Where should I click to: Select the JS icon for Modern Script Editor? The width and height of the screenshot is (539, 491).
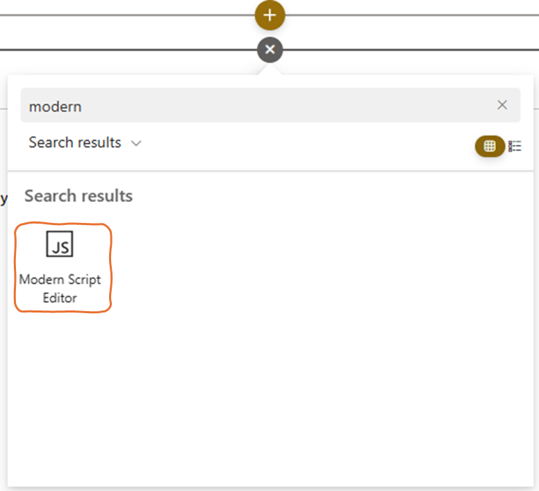pos(60,244)
